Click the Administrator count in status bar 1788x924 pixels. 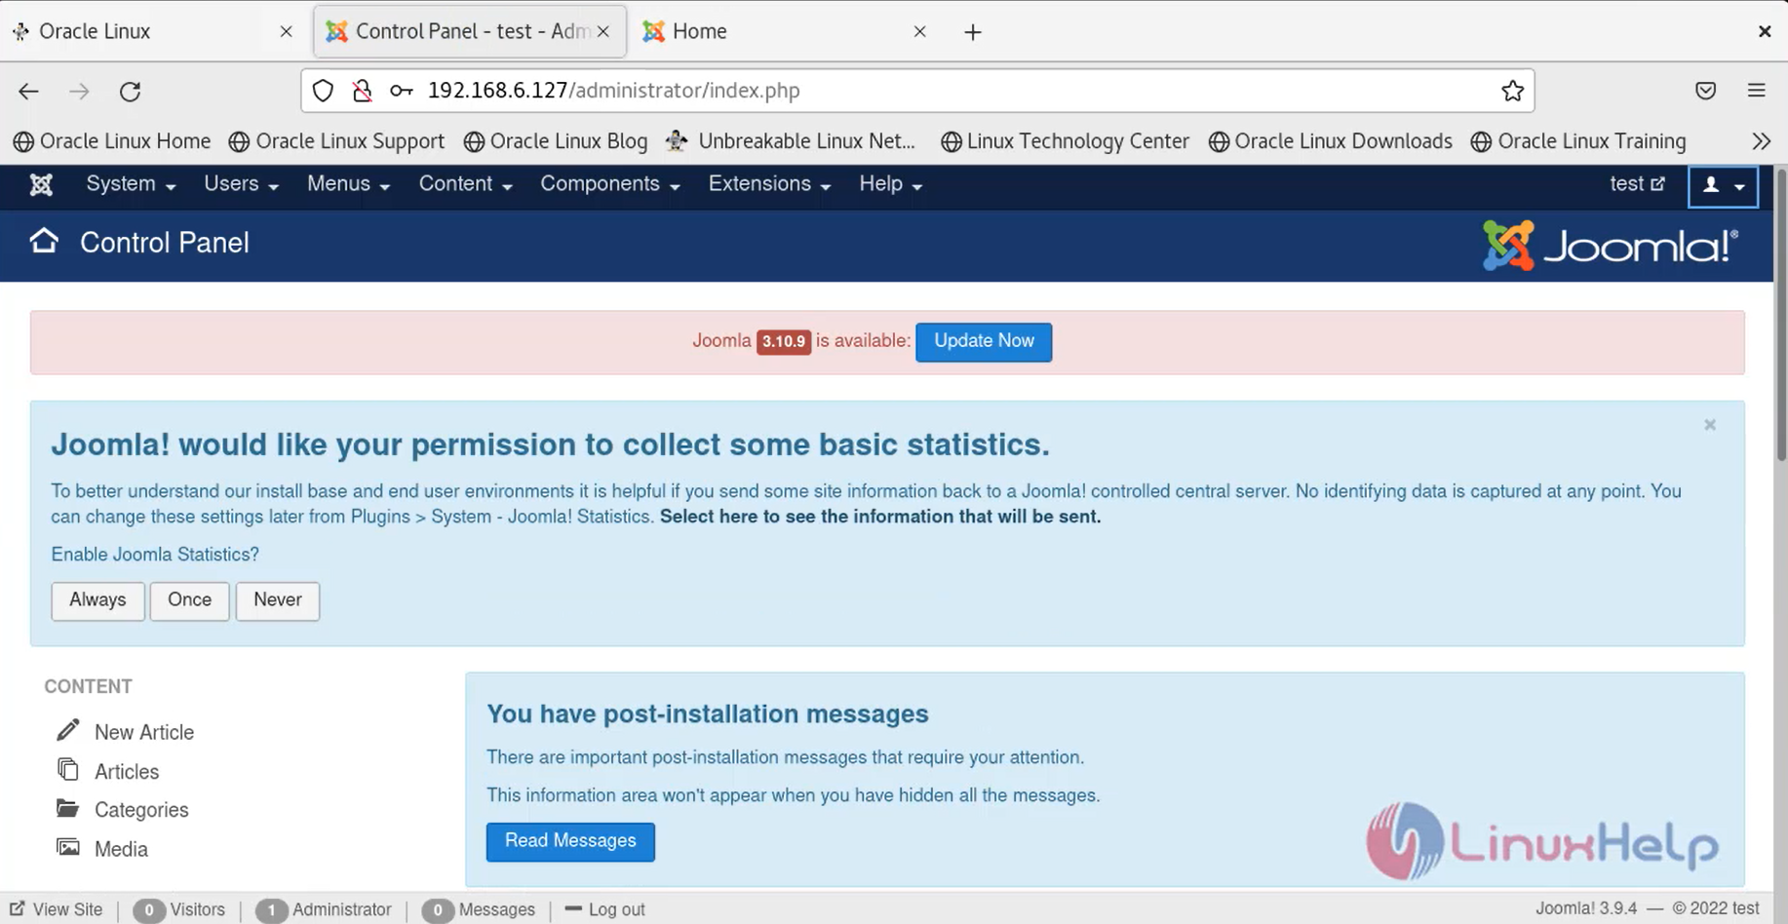(324, 909)
